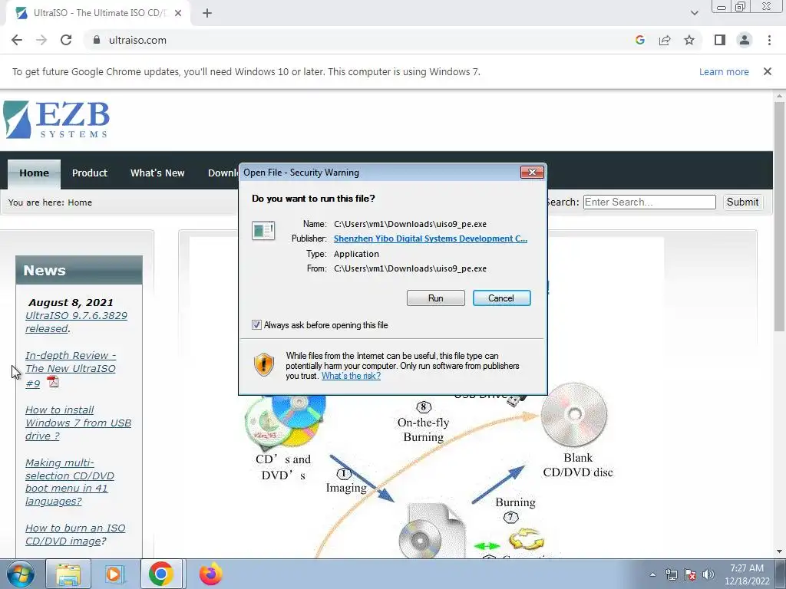Click the EZB Systems logo
This screenshot has height=589, width=786.
coord(56,120)
